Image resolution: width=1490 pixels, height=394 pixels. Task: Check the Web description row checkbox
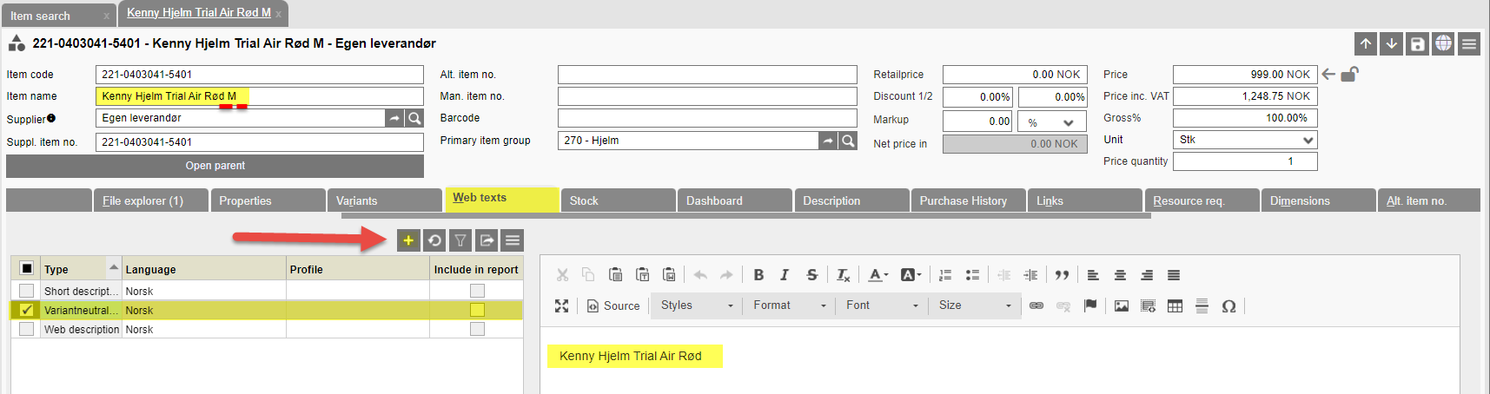click(x=26, y=329)
